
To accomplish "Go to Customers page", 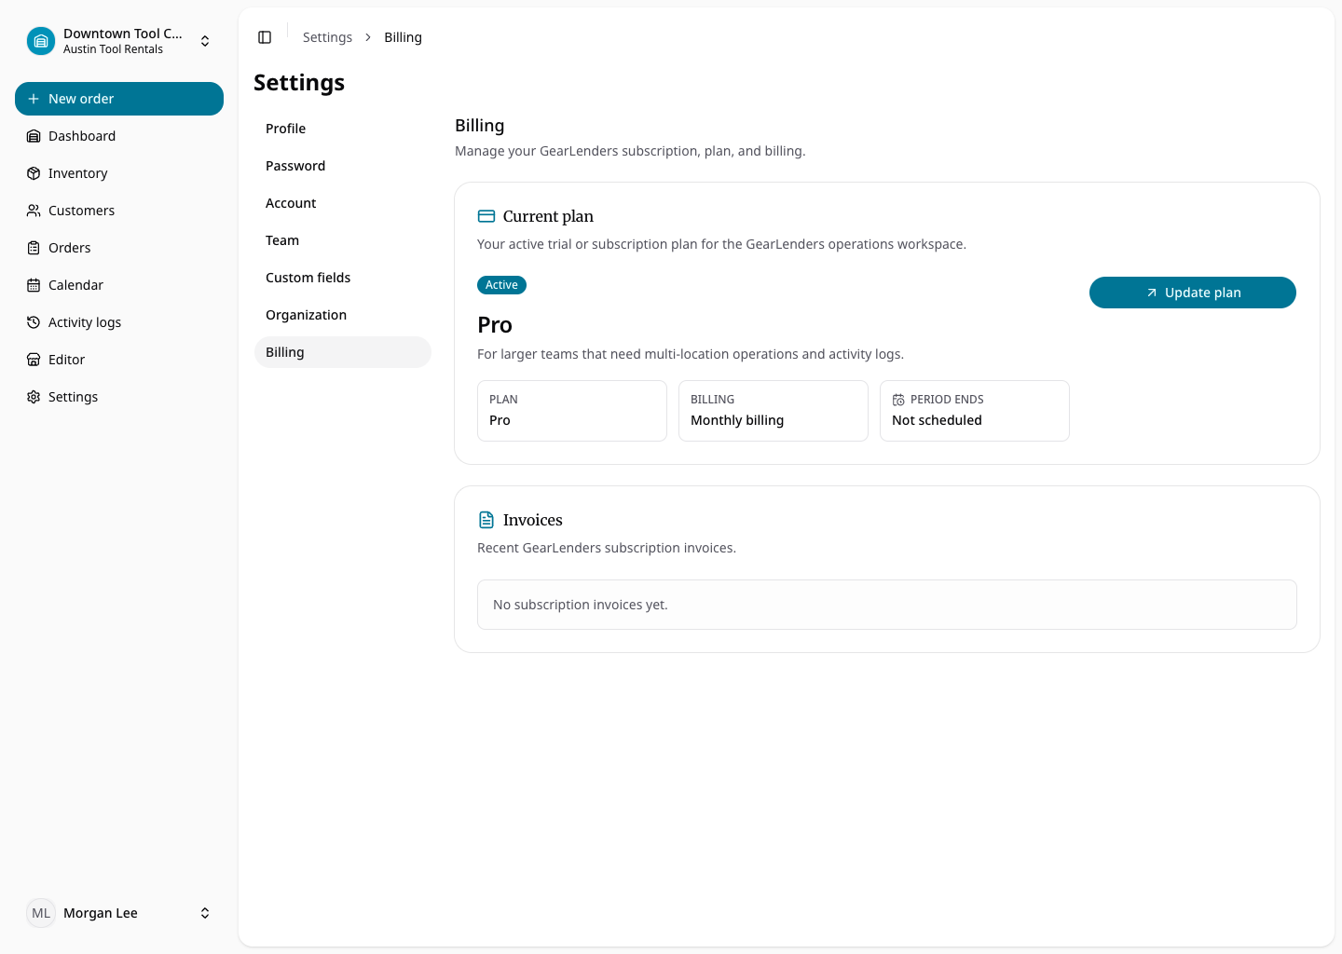I will coord(119,211).
